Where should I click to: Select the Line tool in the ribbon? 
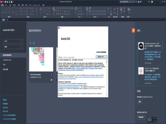point(2,10)
